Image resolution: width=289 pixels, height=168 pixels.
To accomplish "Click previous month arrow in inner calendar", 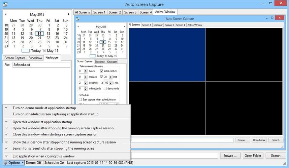I will point(78,27).
